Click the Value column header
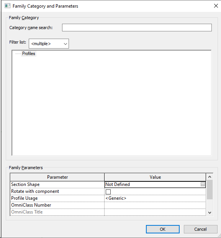The image size is (221, 238). [155, 177]
